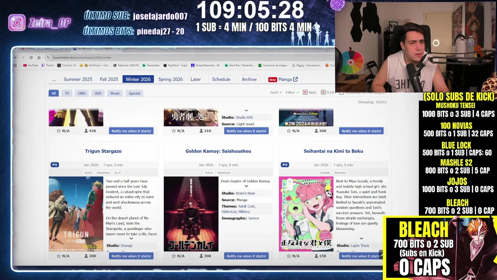Open the Trigun Stargaze poster thumbnail
The image size is (497, 280).
(76, 214)
